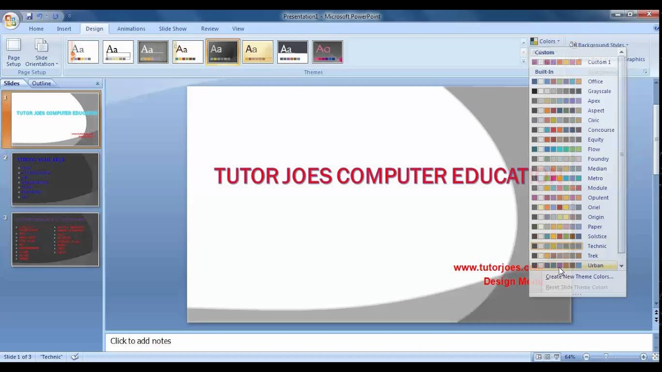The height and width of the screenshot is (372, 662).
Task: Apply the dark theme with pink Aa
Action: [x=327, y=52]
